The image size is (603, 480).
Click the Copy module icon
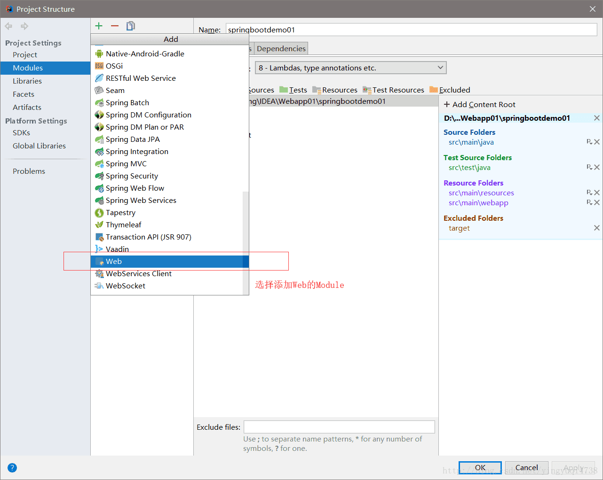[131, 26]
